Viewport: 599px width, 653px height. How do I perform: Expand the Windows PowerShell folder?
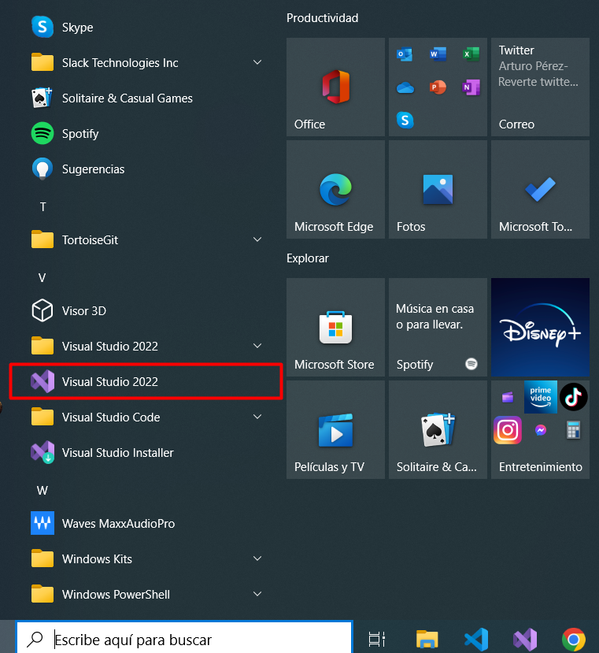pyautogui.click(x=257, y=595)
